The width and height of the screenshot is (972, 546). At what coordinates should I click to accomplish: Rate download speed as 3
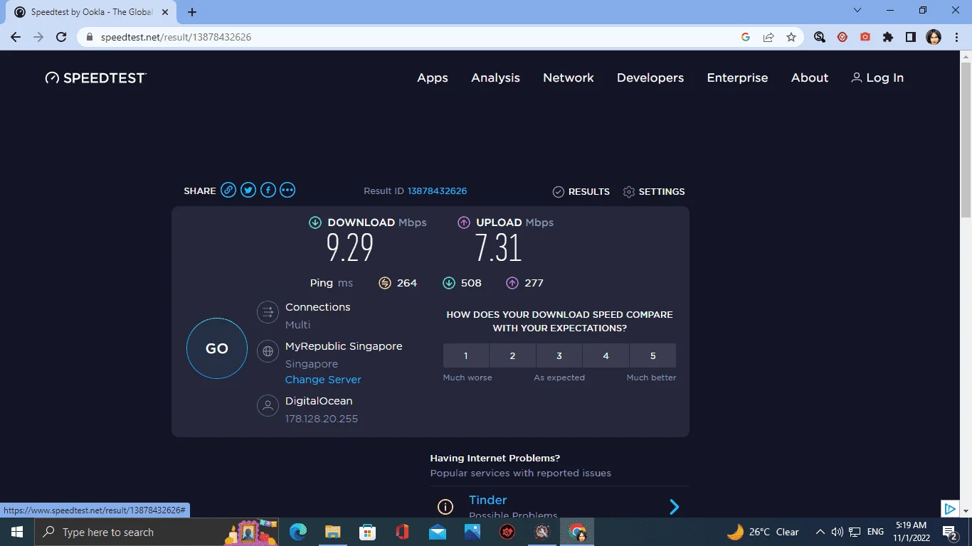point(559,355)
